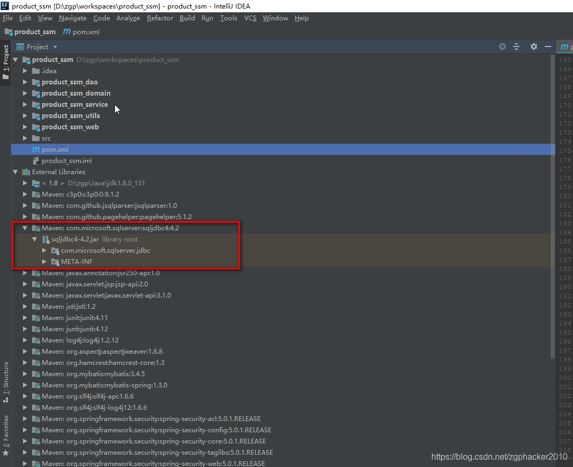Image resolution: width=573 pixels, height=467 pixels.
Task: Click the com.microsoft.sqlserver.jdbc package icon
Action: [55, 251]
